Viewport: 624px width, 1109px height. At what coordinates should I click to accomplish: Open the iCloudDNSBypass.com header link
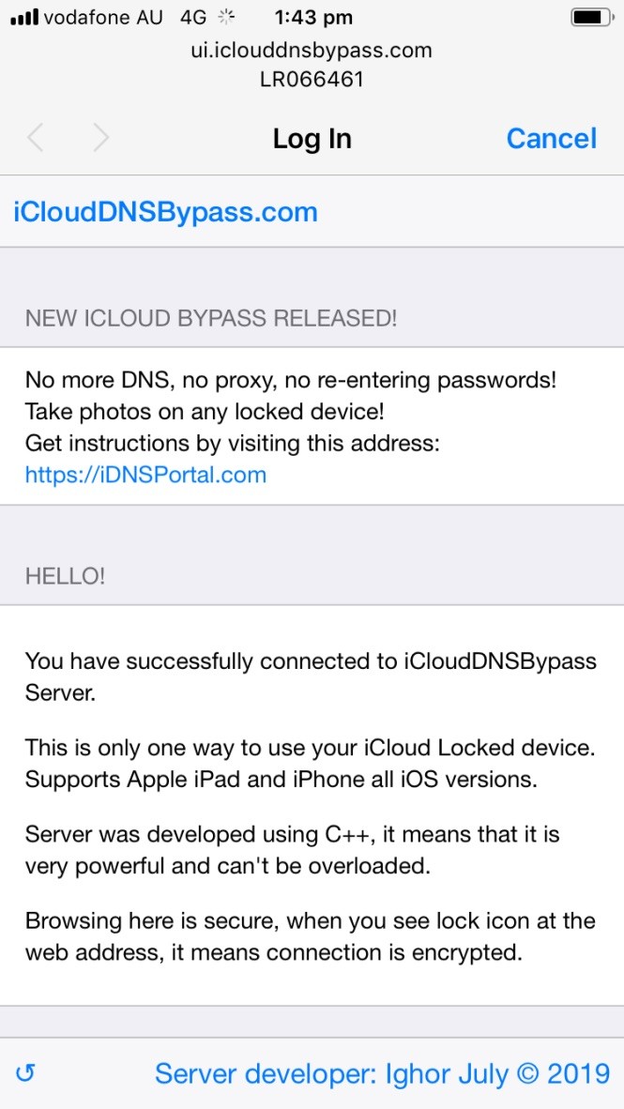(165, 212)
